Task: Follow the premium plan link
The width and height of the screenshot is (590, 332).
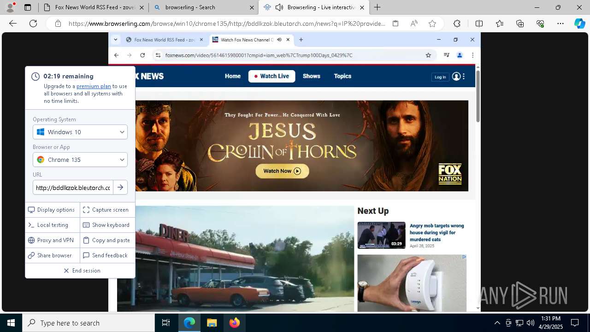Action: 94,86
